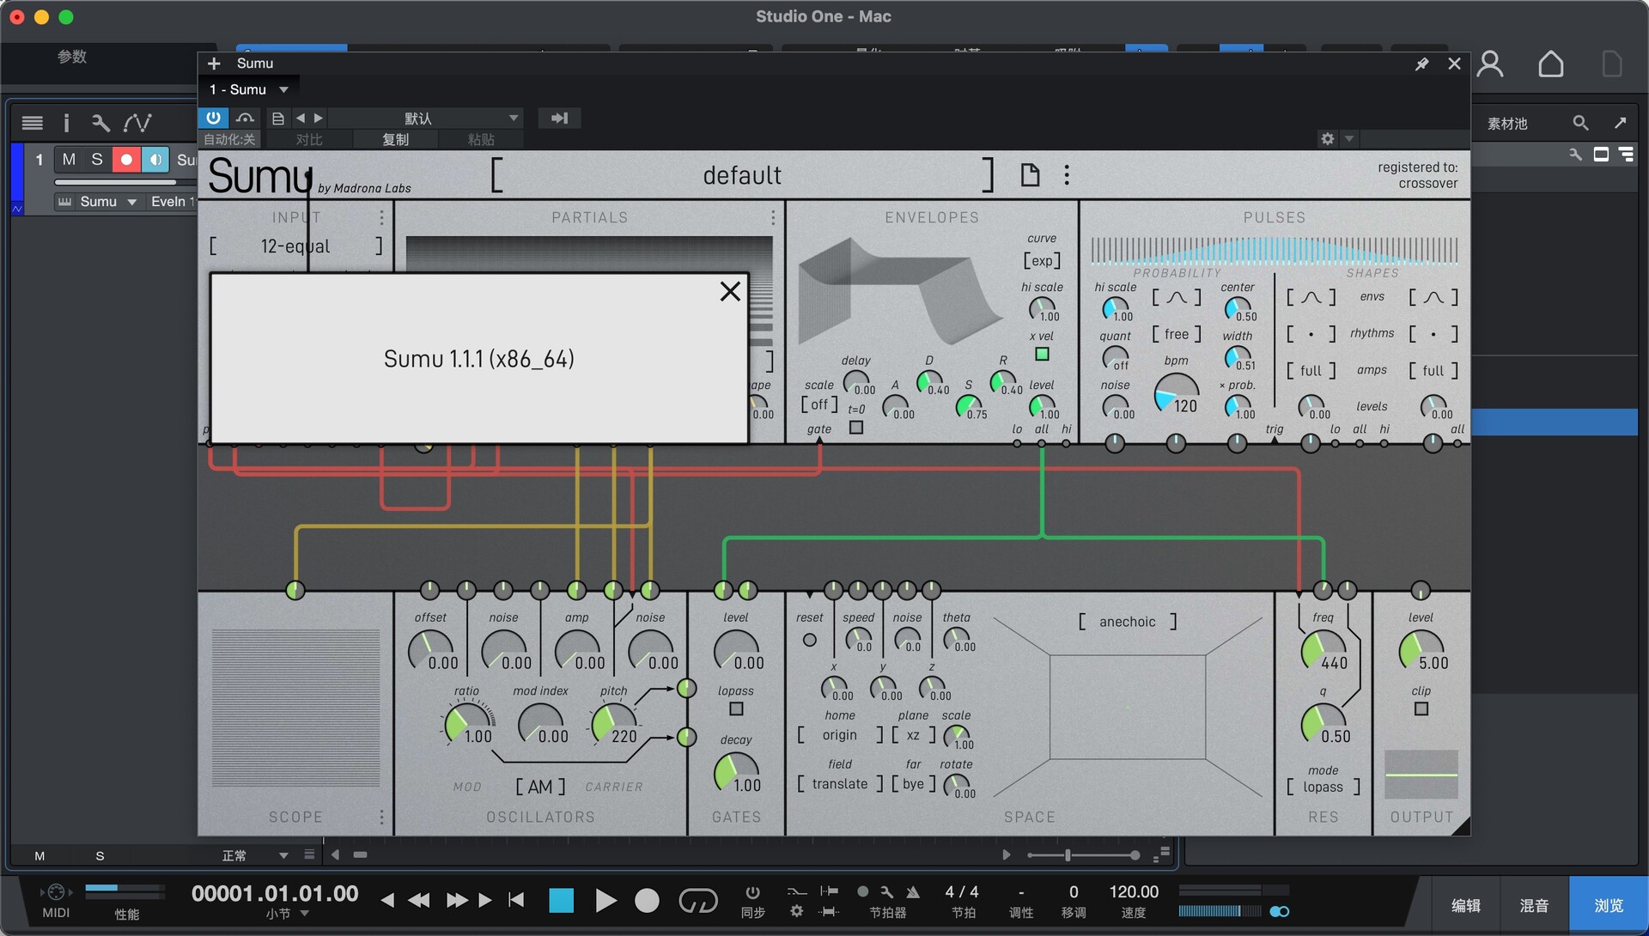Adjust the bpm 120 knob
This screenshot has height=936, width=1649.
[x=1176, y=395]
